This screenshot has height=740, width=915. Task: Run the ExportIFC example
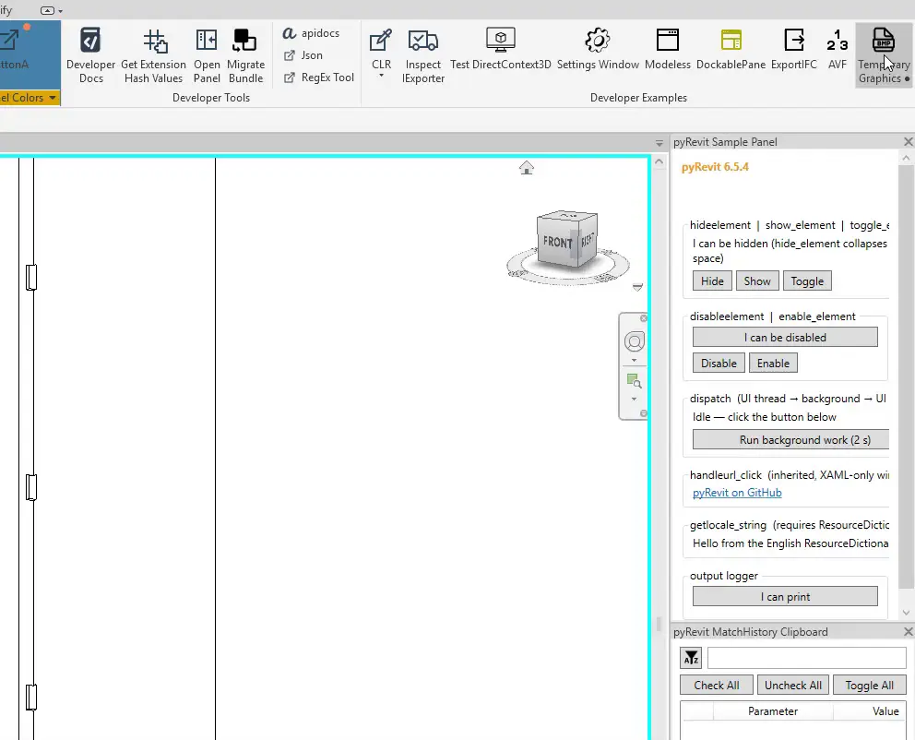[x=793, y=50]
